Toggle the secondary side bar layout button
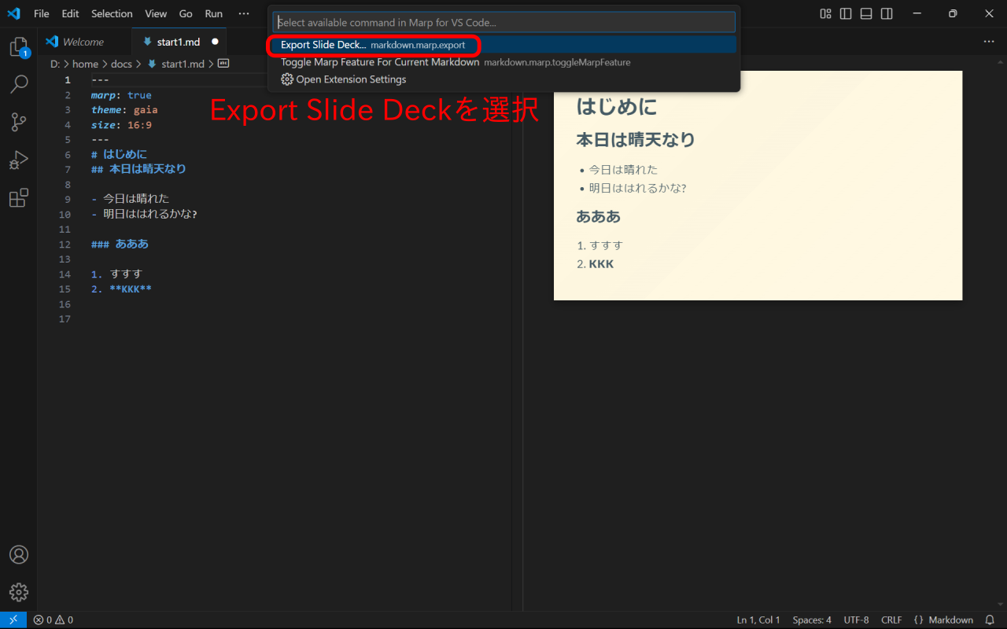Viewport: 1007px width, 629px height. pos(887,13)
